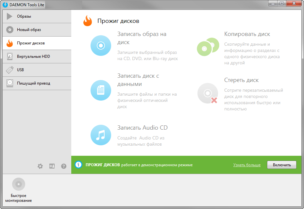Click the Записать Audio CD title

(142, 128)
